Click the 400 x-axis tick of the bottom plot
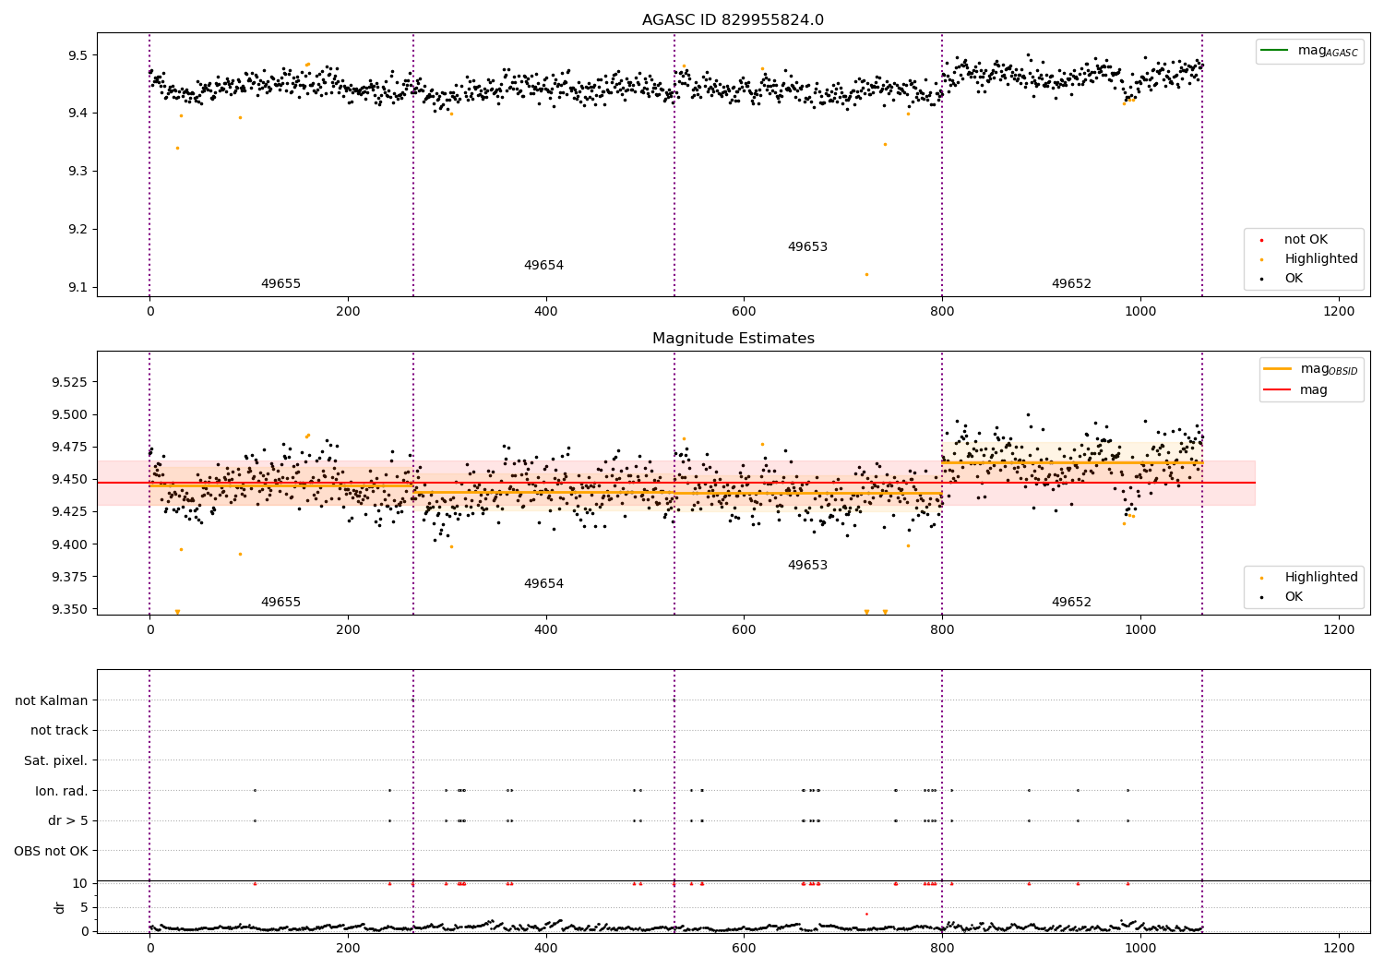Image resolution: width=1384 pixels, height=969 pixels. [x=546, y=948]
